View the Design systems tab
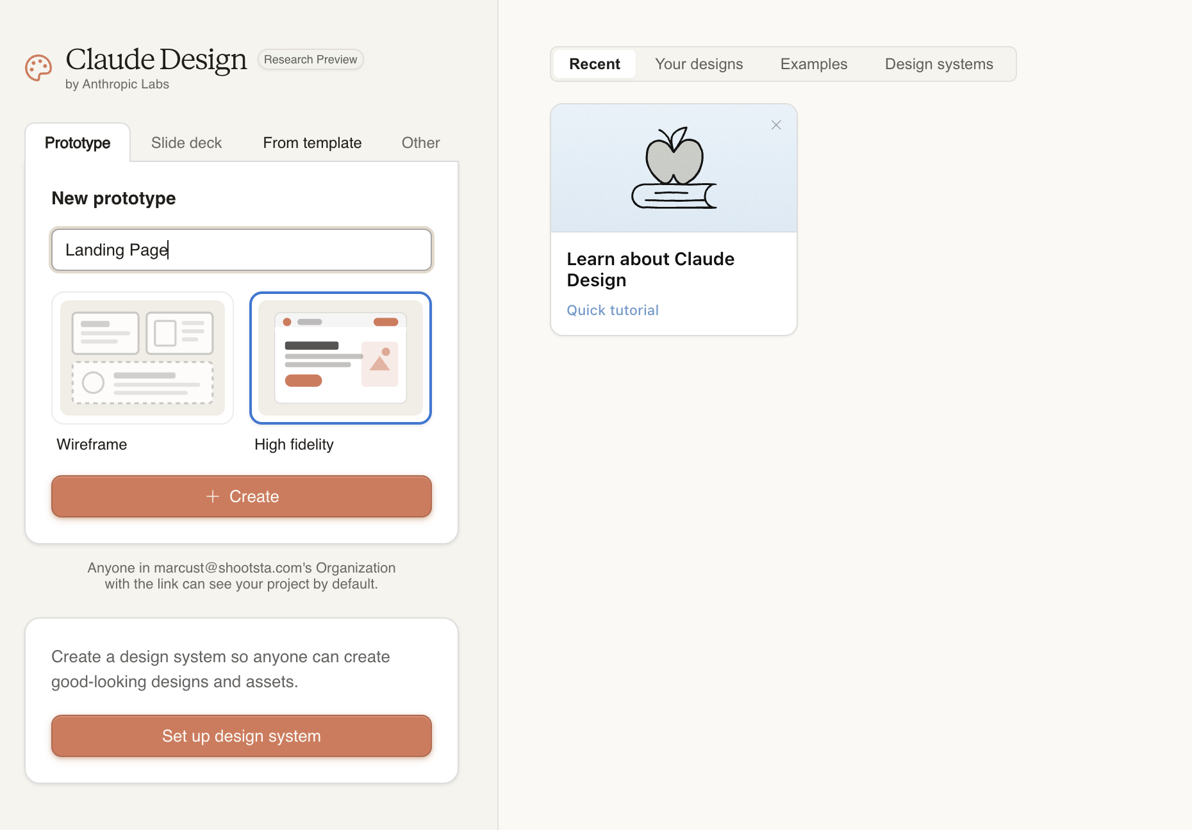This screenshot has height=830, width=1192. pyautogui.click(x=938, y=64)
